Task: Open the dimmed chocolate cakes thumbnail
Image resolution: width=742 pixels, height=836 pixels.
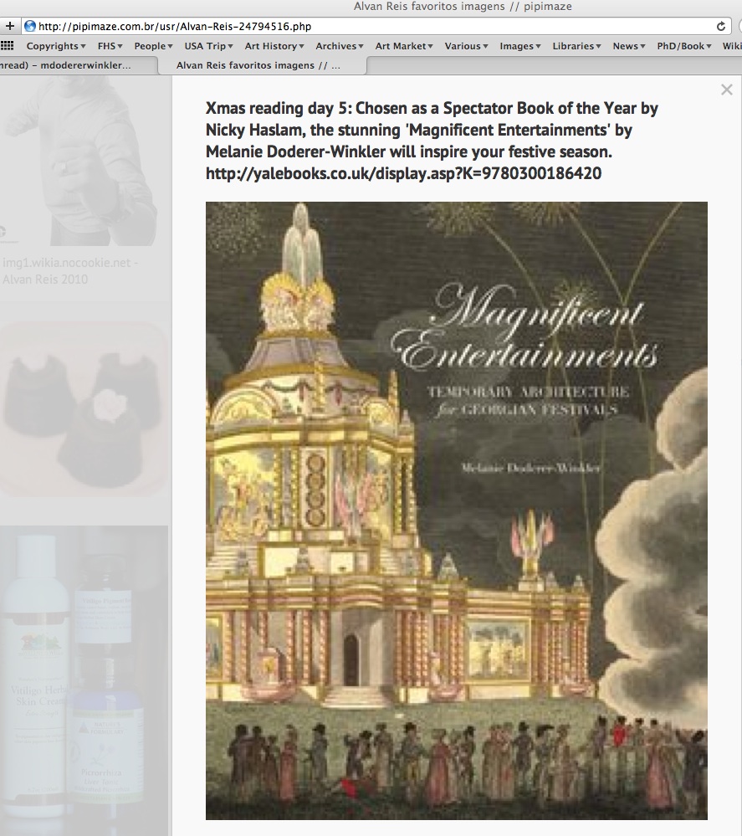Action: (84, 409)
